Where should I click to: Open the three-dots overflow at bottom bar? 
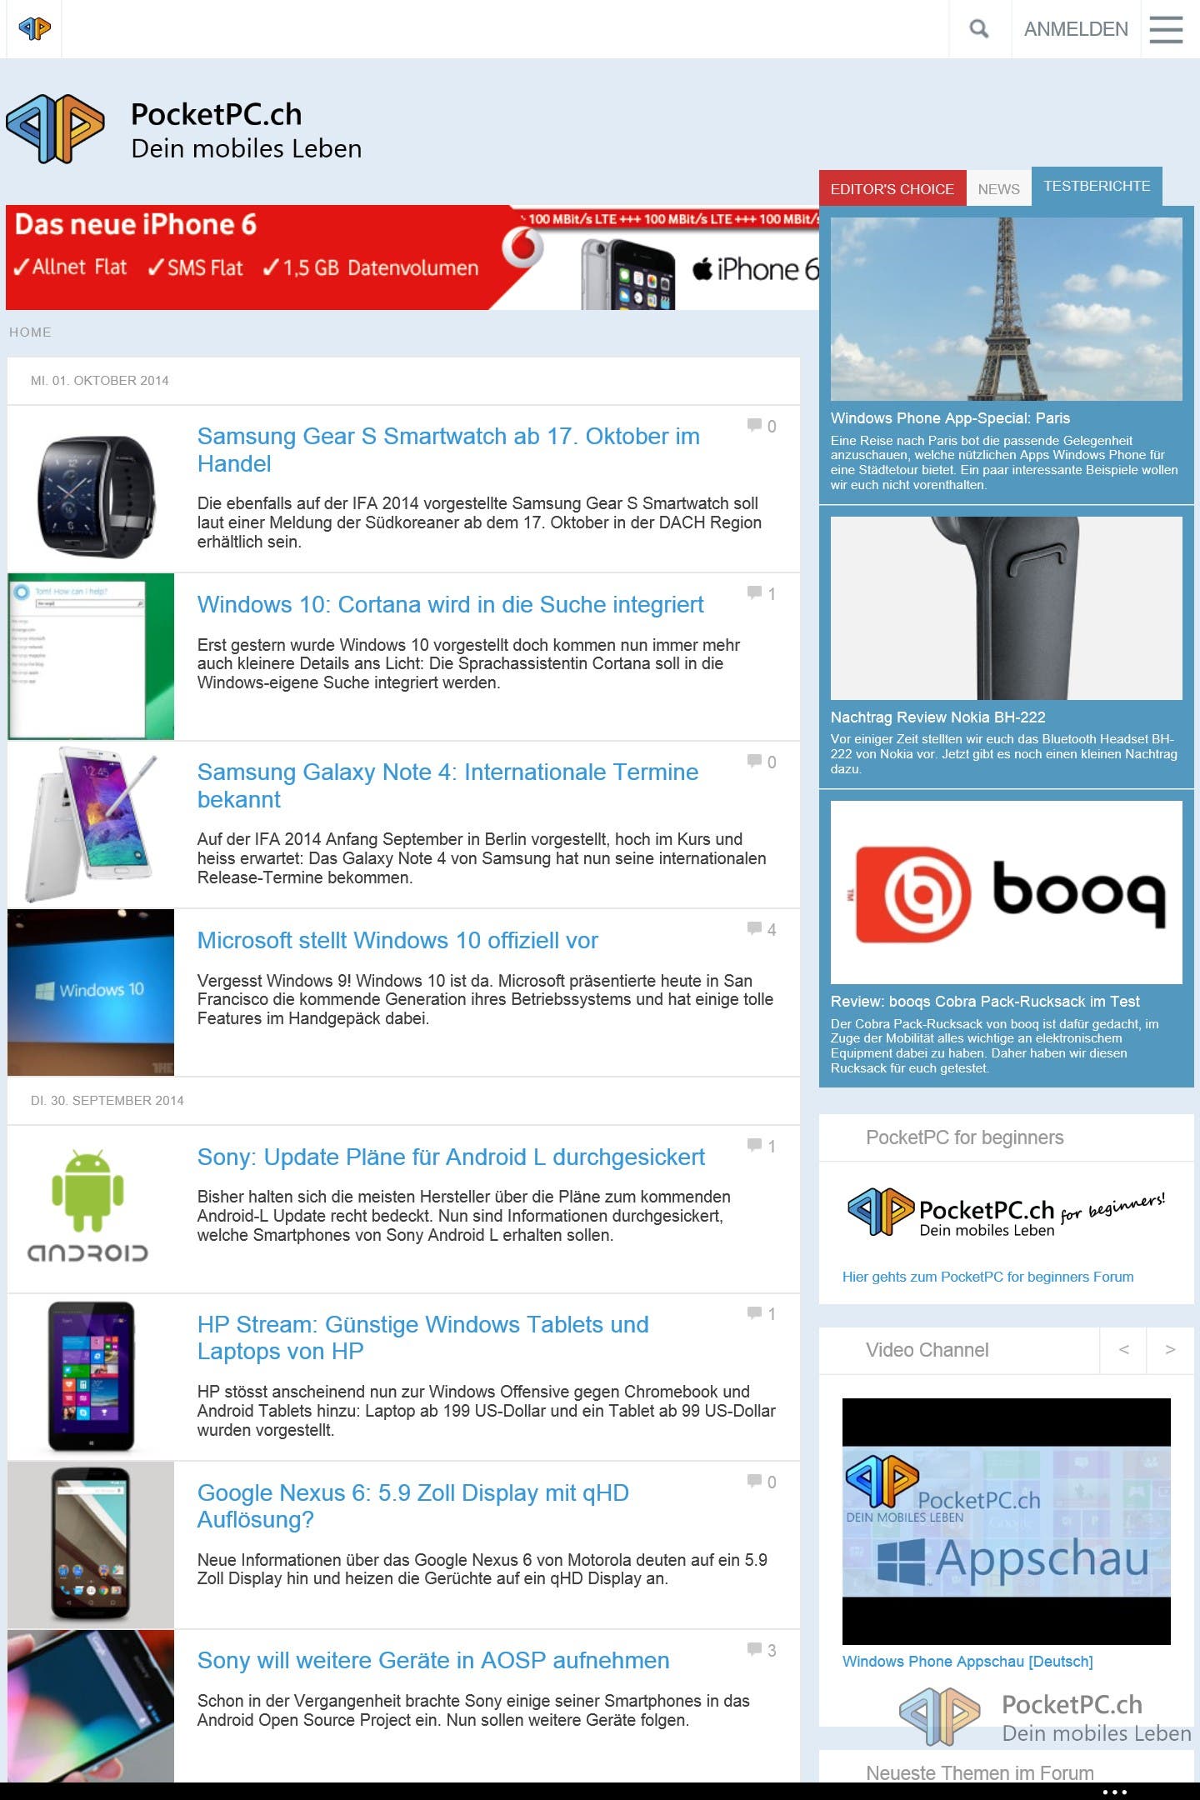(1114, 1792)
